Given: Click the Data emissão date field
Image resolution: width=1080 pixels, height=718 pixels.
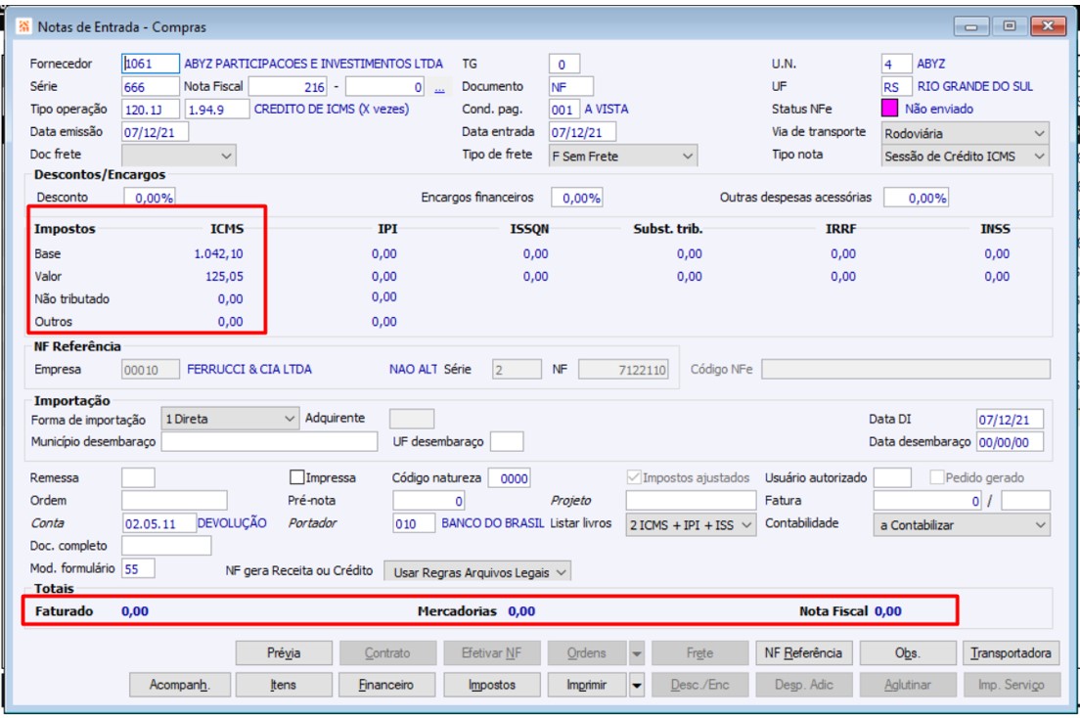Looking at the screenshot, I should click(155, 132).
